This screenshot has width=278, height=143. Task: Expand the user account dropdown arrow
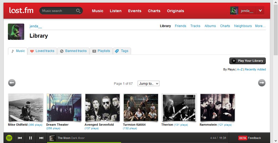pyautogui.click(x=260, y=11)
